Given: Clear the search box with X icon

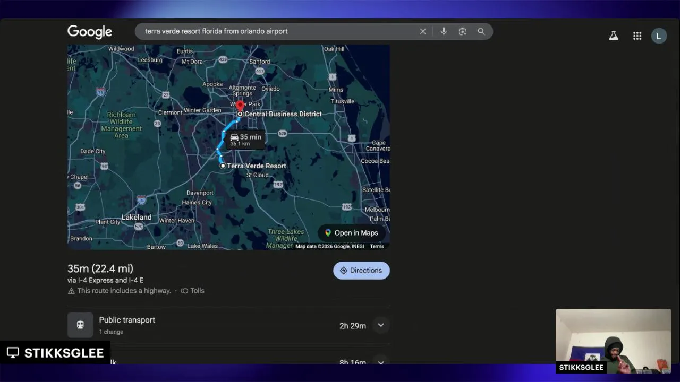Looking at the screenshot, I should pyautogui.click(x=423, y=31).
